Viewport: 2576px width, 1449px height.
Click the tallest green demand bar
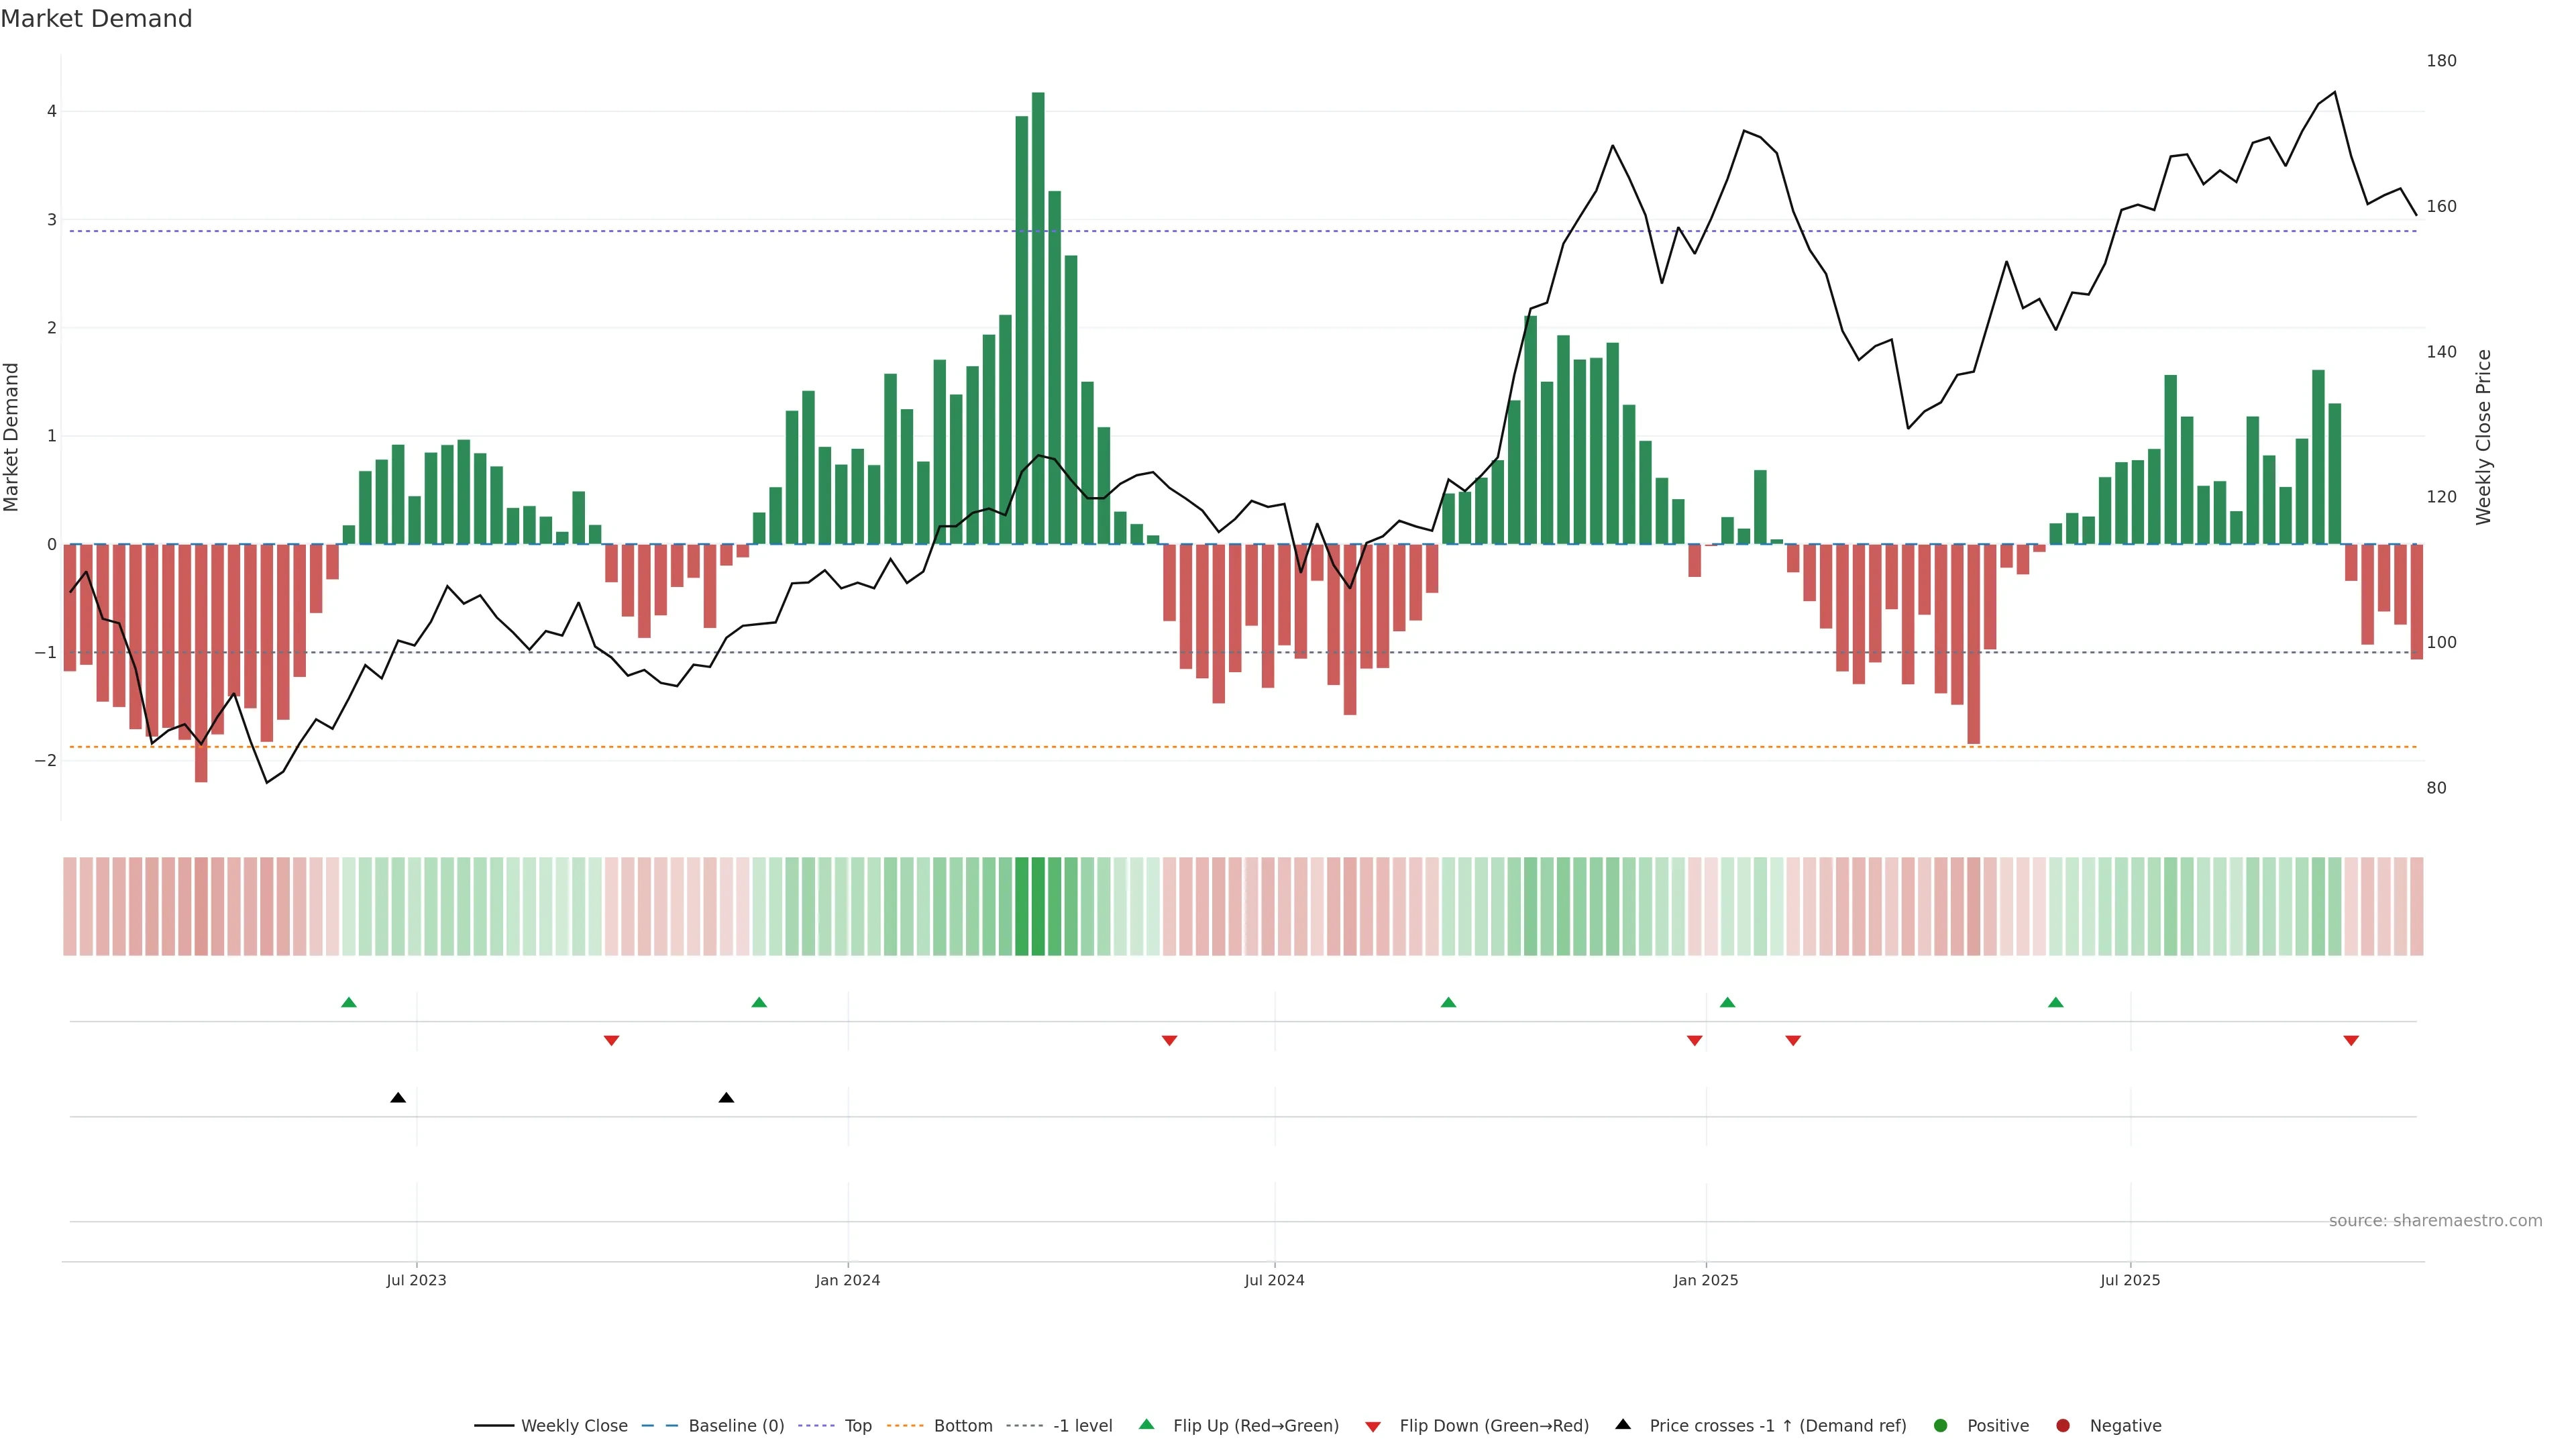coord(1038,320)
